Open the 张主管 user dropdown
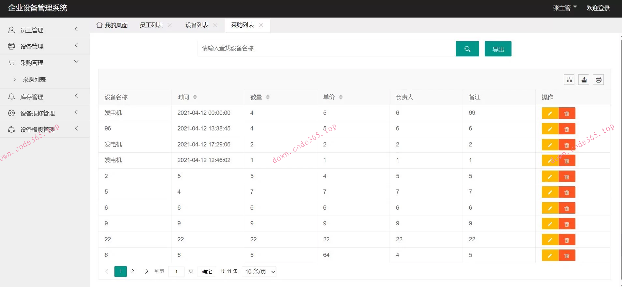This screenshot has width=622, height=287. pos(565,8)
